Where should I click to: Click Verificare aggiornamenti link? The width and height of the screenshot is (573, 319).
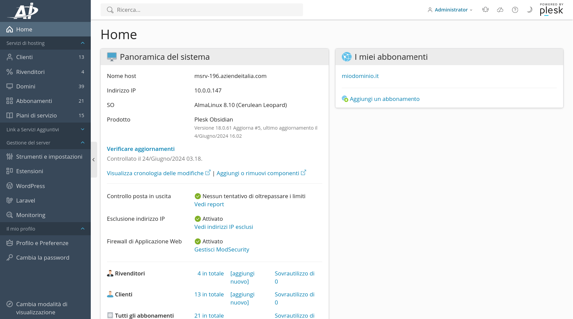pos(141,149)
